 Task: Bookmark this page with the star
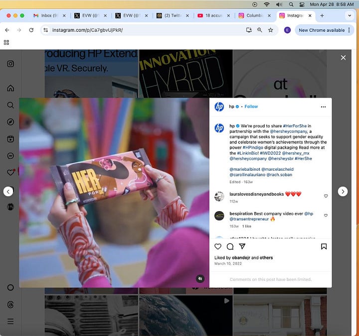pos(271,30)
